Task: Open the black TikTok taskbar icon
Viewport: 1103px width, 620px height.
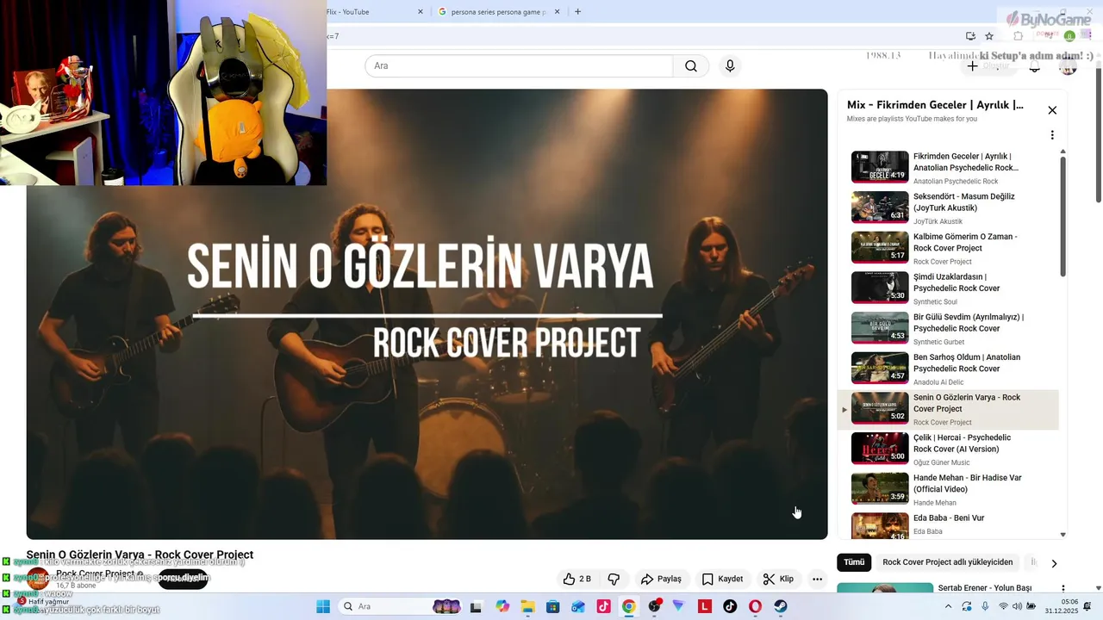Action: point(730,606)
